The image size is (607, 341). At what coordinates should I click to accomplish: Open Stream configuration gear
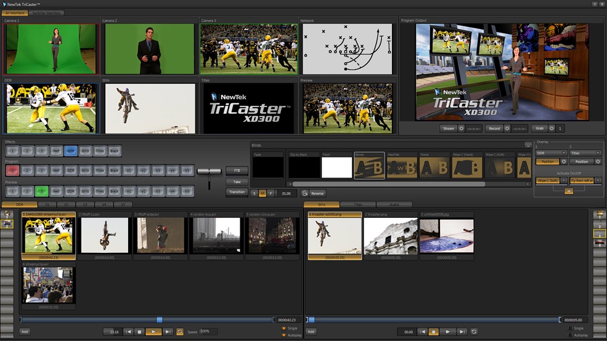tap(461, 129)
